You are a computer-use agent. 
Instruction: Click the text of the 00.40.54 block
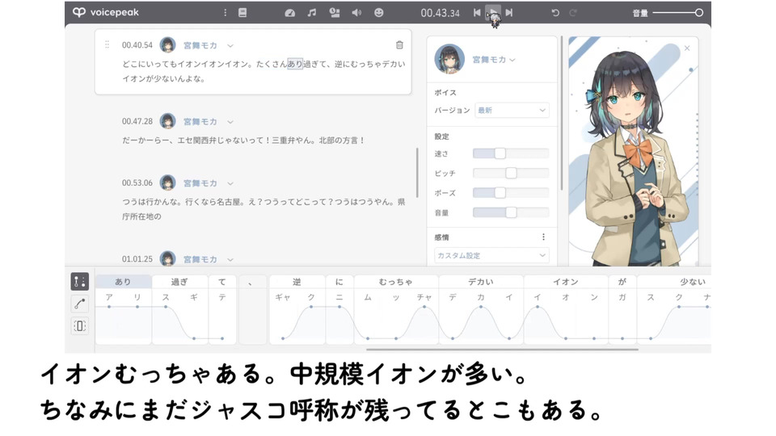tap(264, 71)
